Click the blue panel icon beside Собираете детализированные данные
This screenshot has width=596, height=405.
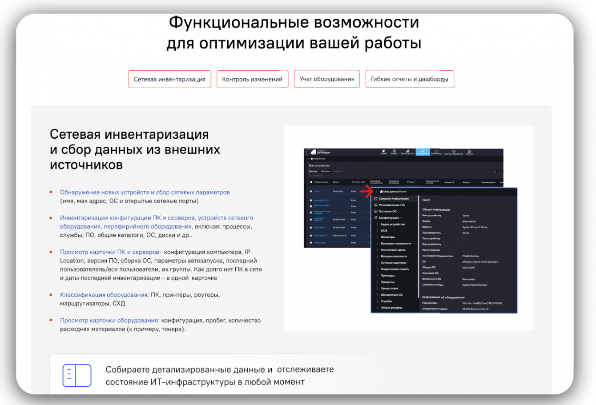77,376
